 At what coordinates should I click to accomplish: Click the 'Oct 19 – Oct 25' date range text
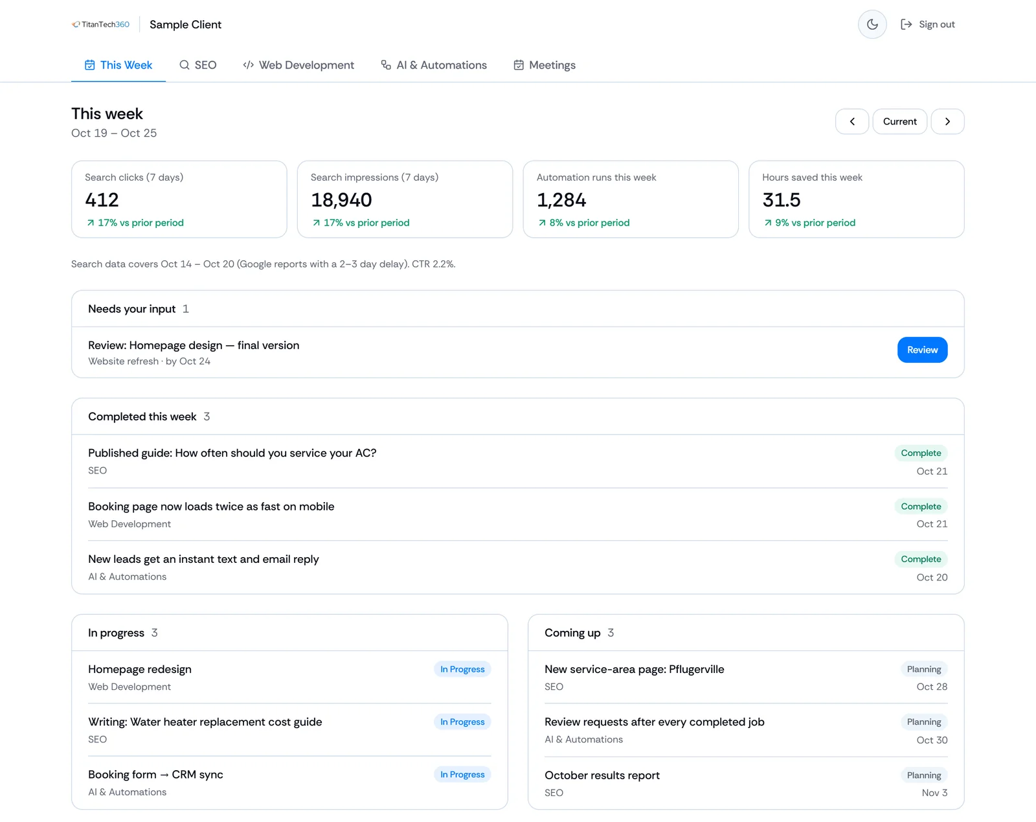coord(114,133)
